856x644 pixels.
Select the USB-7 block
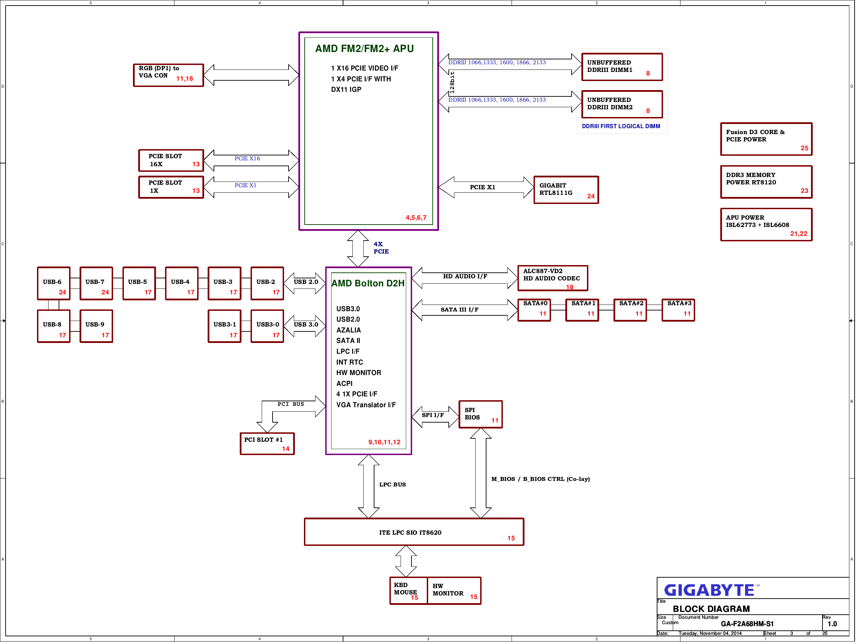click(96, 284)
